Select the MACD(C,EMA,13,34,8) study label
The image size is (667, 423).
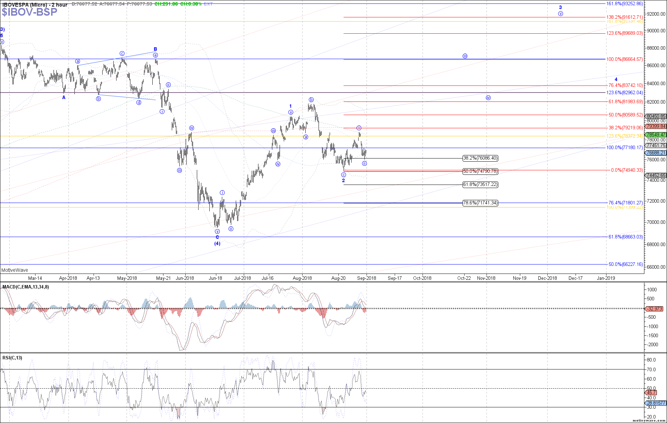pyautogui.click(x=26, y=287)
